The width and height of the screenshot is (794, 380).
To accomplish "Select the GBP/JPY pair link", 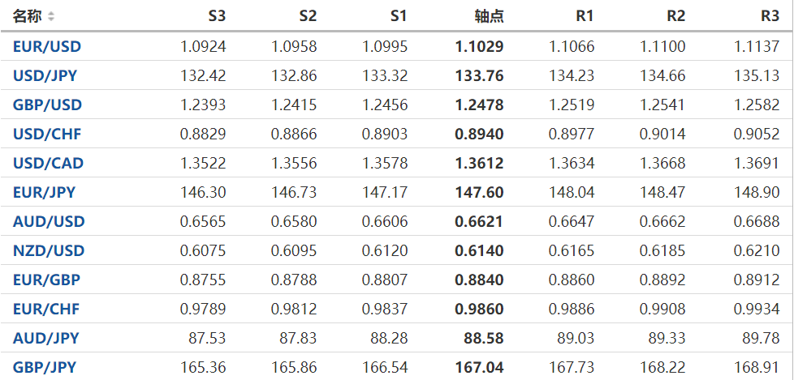I will (45, 367).
